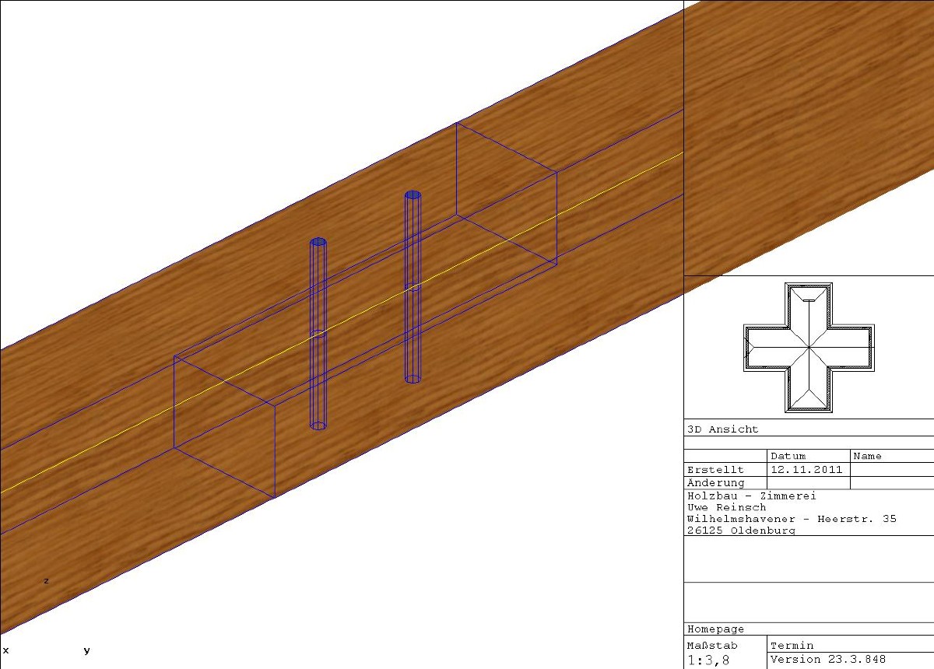Screen dimensions: 934x669
Task: Select the scale value 1:3,8
Action: pos(708,660)
